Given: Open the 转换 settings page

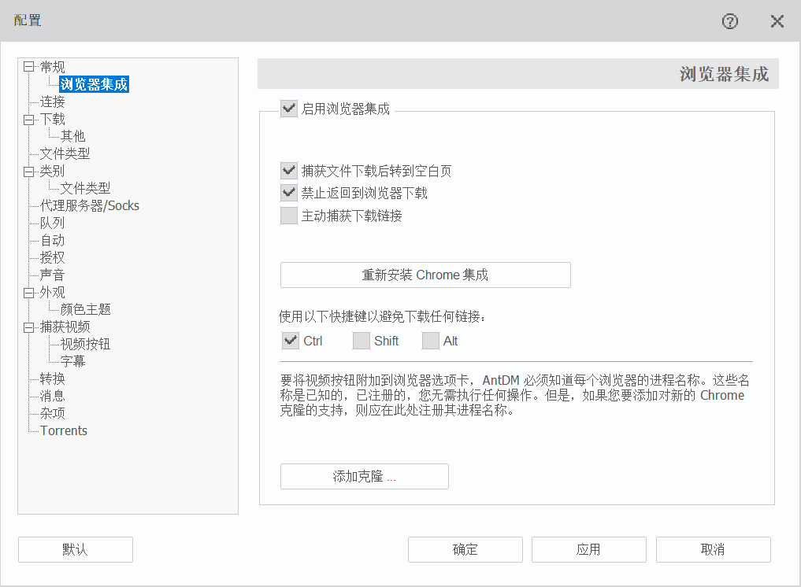Looking at the screenshot, I should pyautogui.click(x=52, y=378).
